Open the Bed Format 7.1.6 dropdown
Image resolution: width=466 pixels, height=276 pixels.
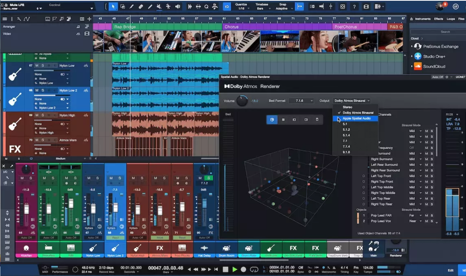[302, 101]
